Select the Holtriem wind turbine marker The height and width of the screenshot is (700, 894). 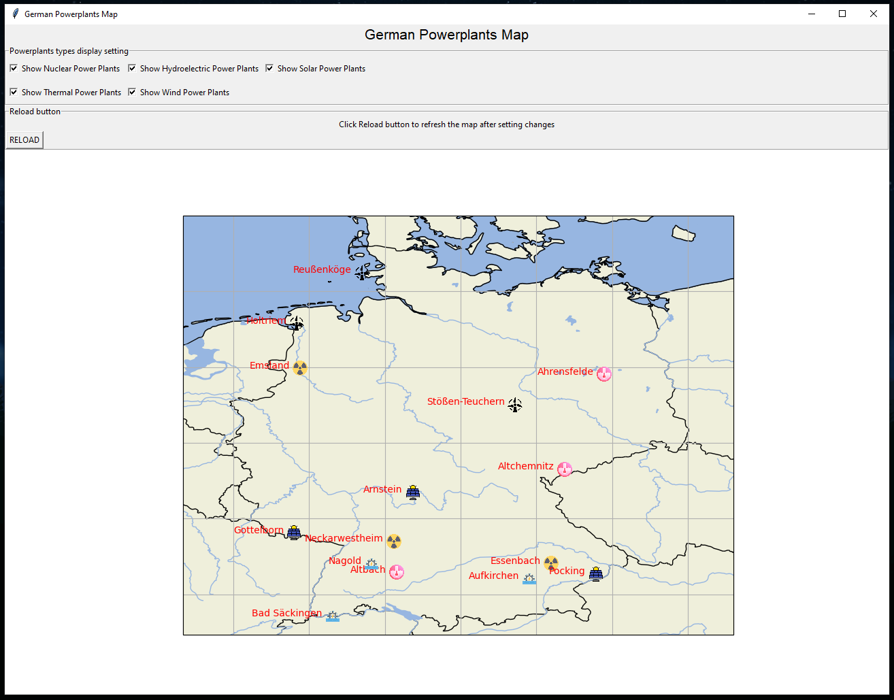click(297, 324)
